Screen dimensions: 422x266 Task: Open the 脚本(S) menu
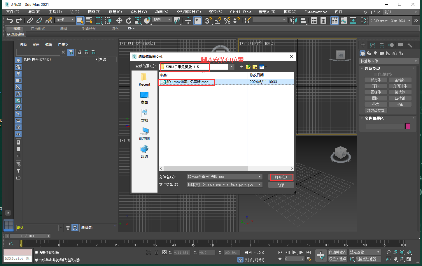290,12
